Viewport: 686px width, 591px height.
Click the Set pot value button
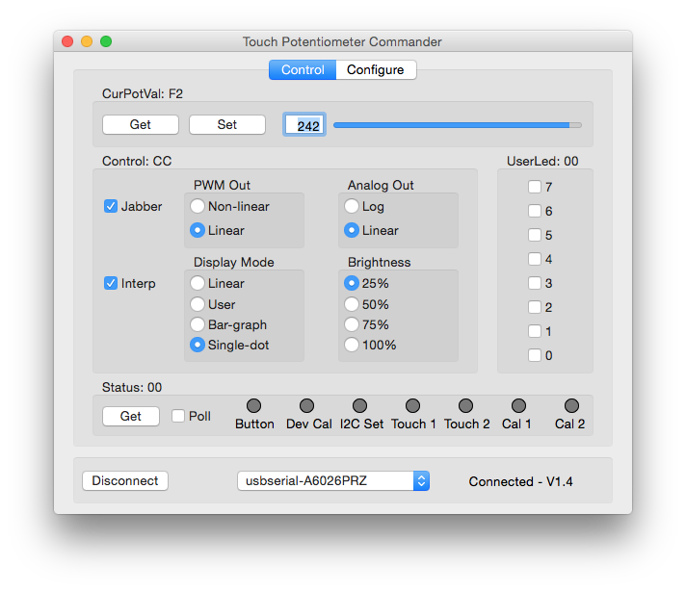227,124
